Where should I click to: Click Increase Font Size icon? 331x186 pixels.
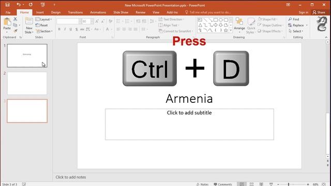tap(97, 21)
